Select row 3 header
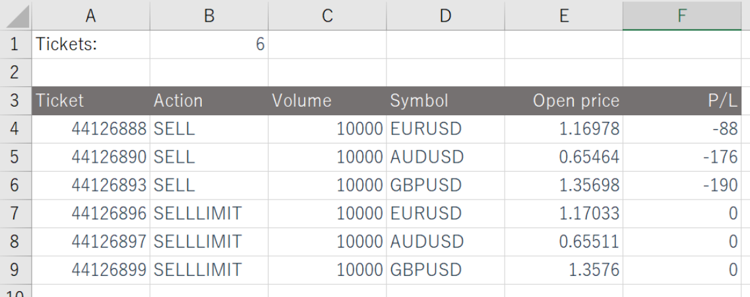 click(x=15, y=101)
